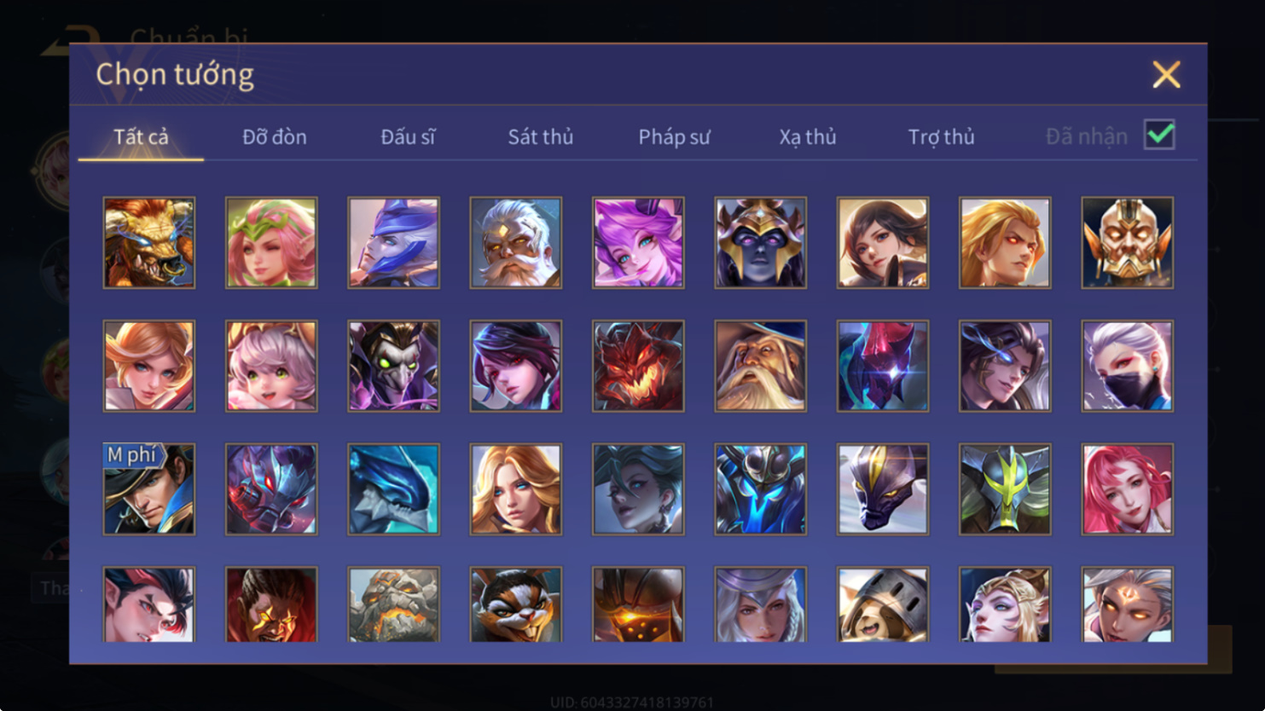Pick the white-bearded old man hero
1265x711 pixels.
516,243
